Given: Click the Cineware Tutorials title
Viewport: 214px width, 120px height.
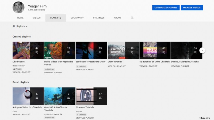Looking at the screenshot, I should click(85, 107).
